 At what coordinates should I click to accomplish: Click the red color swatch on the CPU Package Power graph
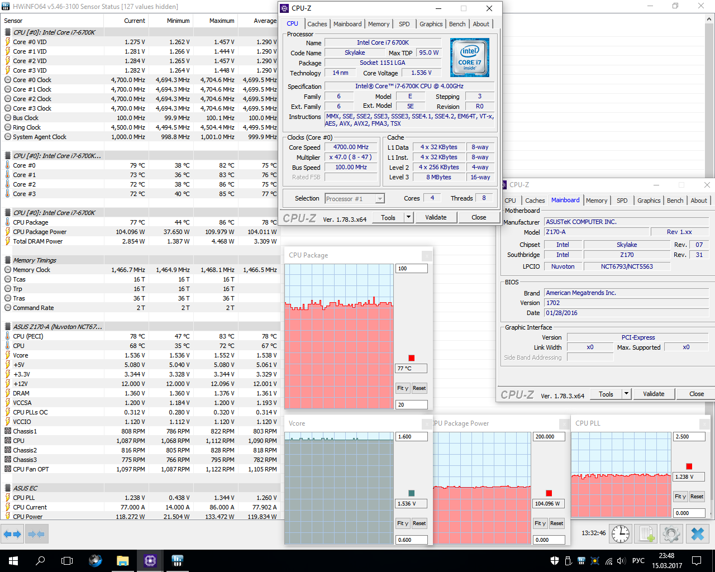[549, 493]
